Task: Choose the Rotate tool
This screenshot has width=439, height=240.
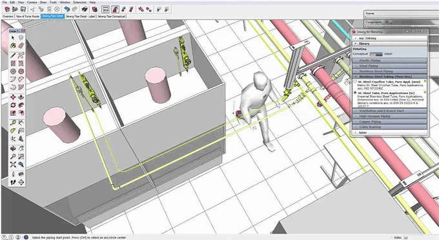Action: [x=13, y=106]
